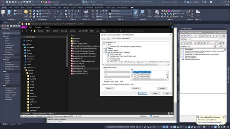Close the Plot and Publish notification
230x129 pixels.
click(x=224, y=117)
